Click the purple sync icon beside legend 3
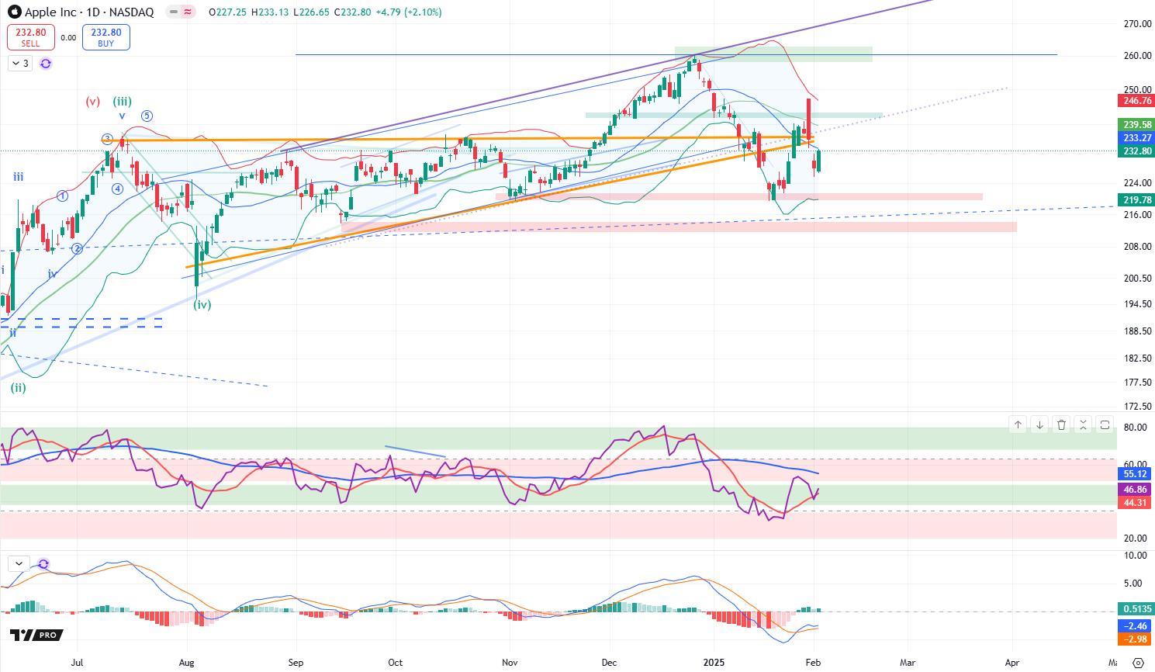Viewport: 1155px width, 672px height. 46,64
